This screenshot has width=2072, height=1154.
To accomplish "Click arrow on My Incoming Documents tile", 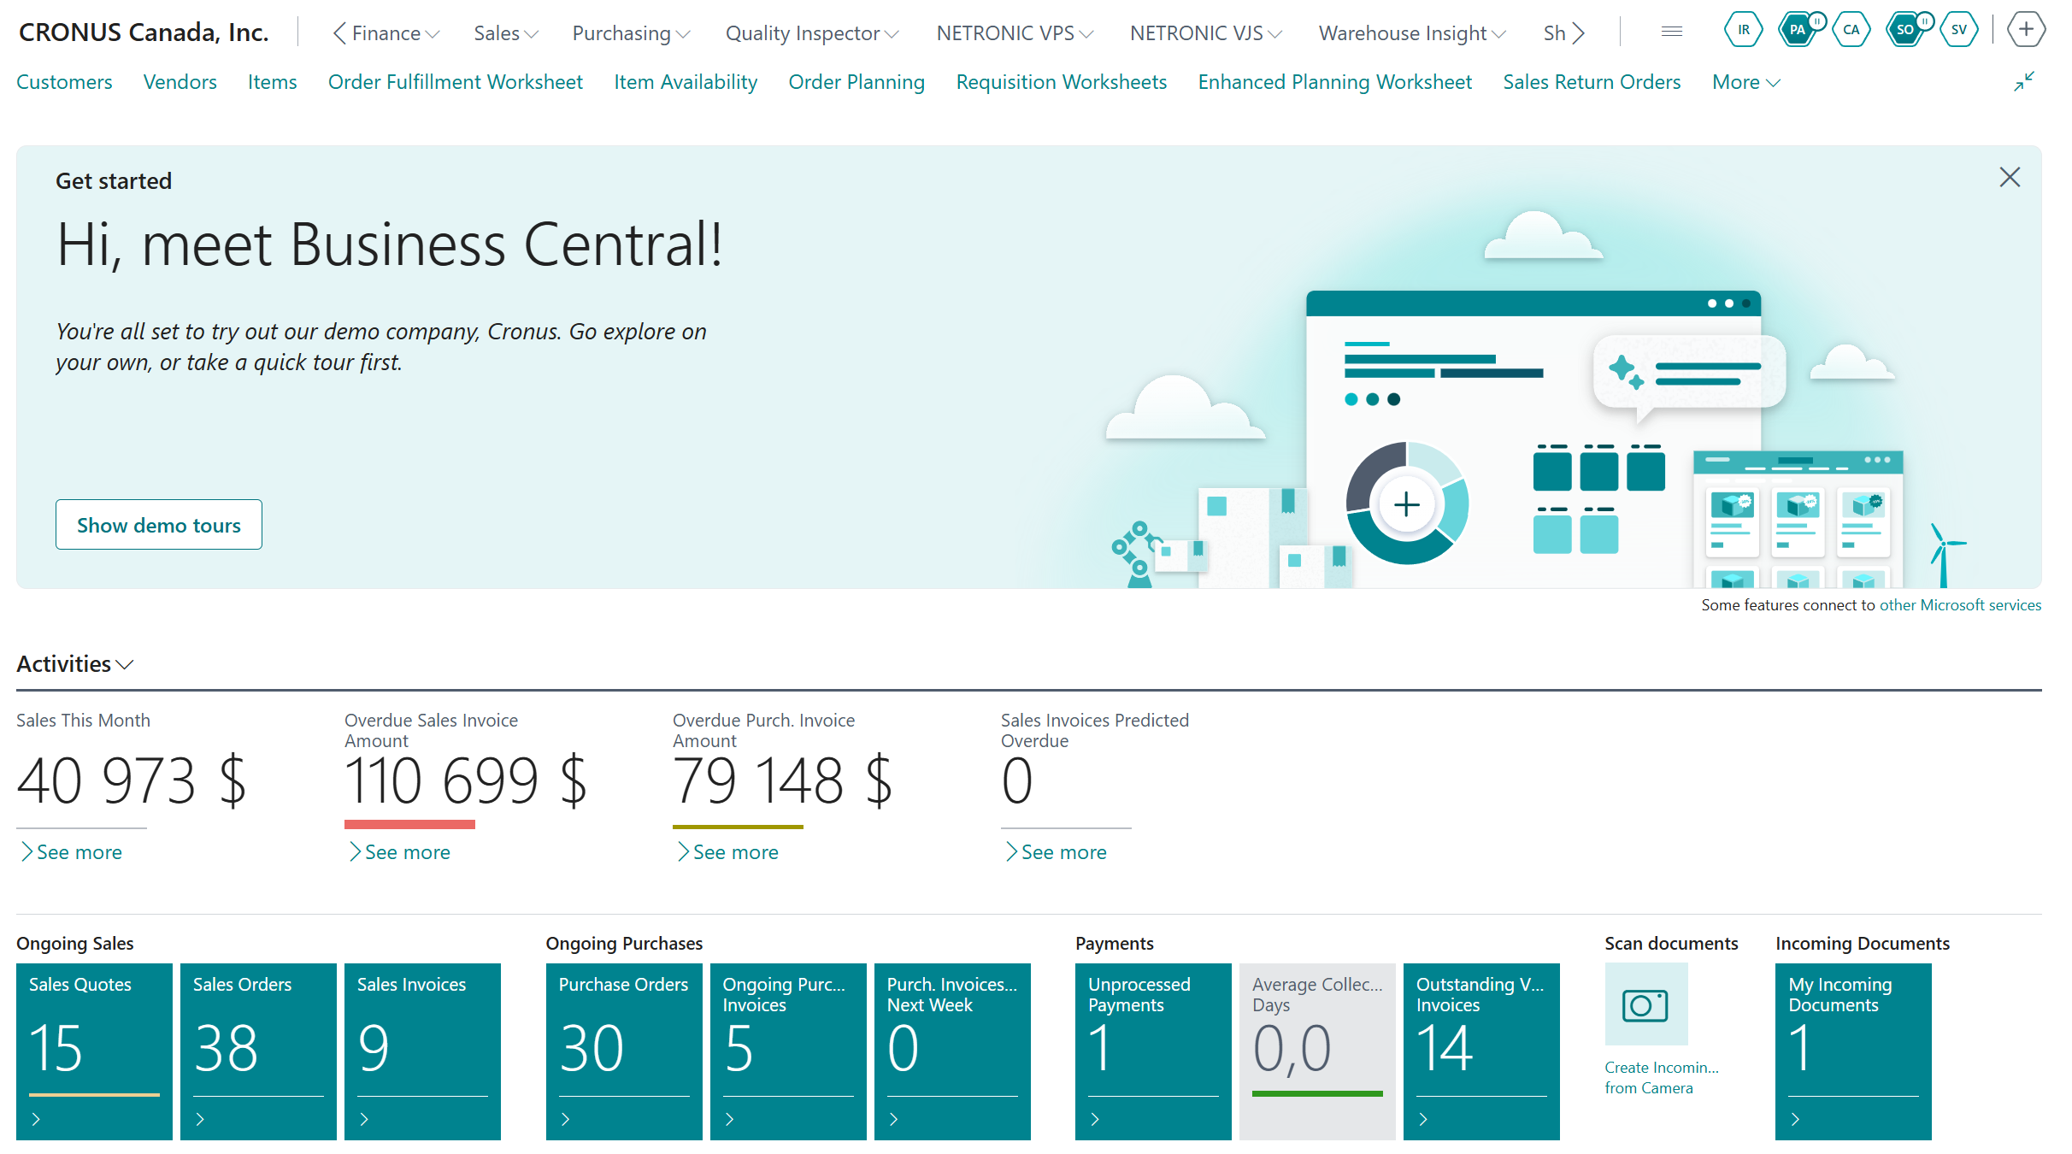I will [x=1795, y=1118].
